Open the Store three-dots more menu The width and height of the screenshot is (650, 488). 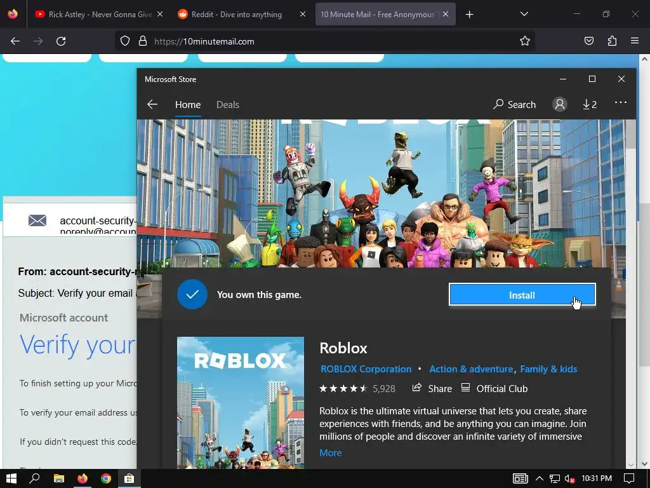620,102
